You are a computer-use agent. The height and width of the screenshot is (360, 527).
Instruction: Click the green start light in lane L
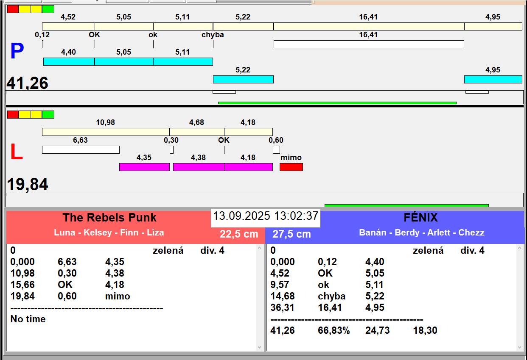(x=48, y=114)
